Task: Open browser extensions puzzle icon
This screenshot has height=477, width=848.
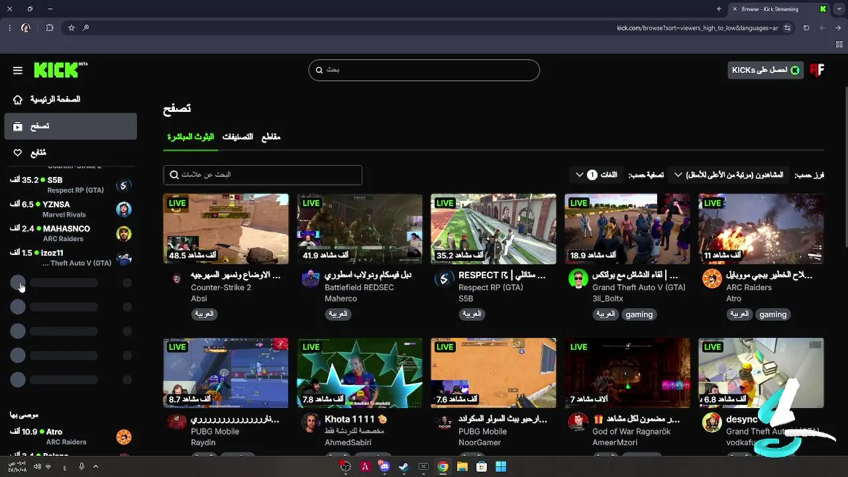Action: click(x=50, y=28)
